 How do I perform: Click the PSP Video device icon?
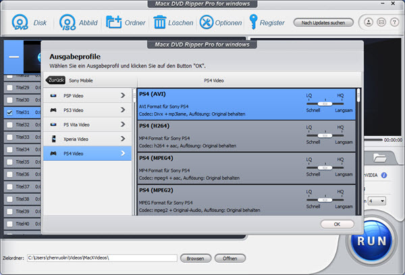click(53, 96)
